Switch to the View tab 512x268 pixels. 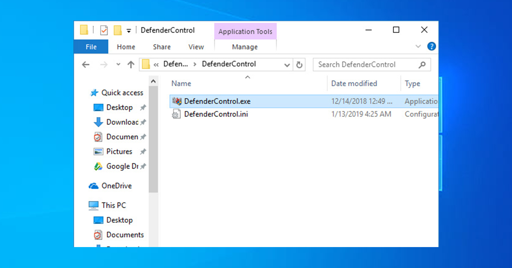(x=196, y=47)
